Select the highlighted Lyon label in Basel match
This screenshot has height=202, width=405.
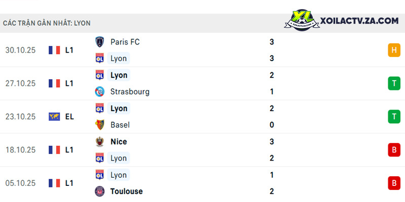click(x=119, y=109)
